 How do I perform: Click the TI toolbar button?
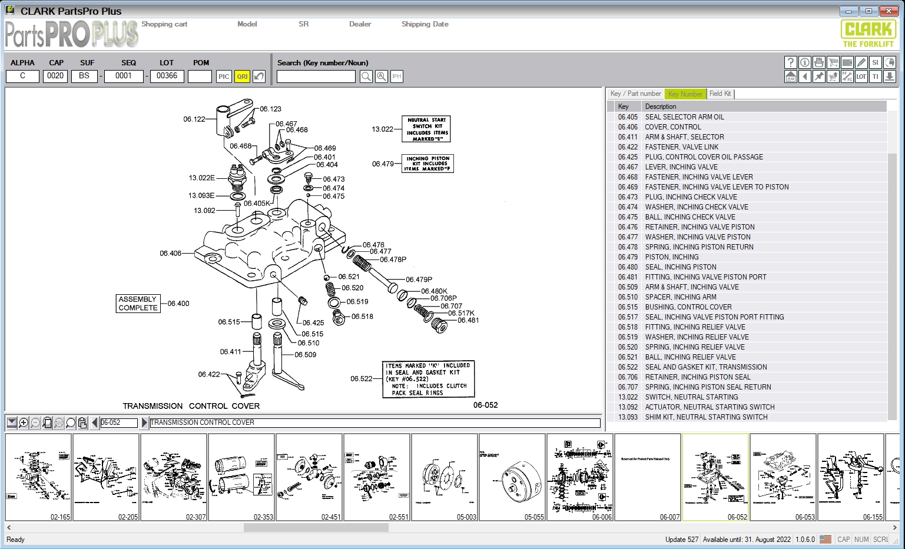point(876,76)
